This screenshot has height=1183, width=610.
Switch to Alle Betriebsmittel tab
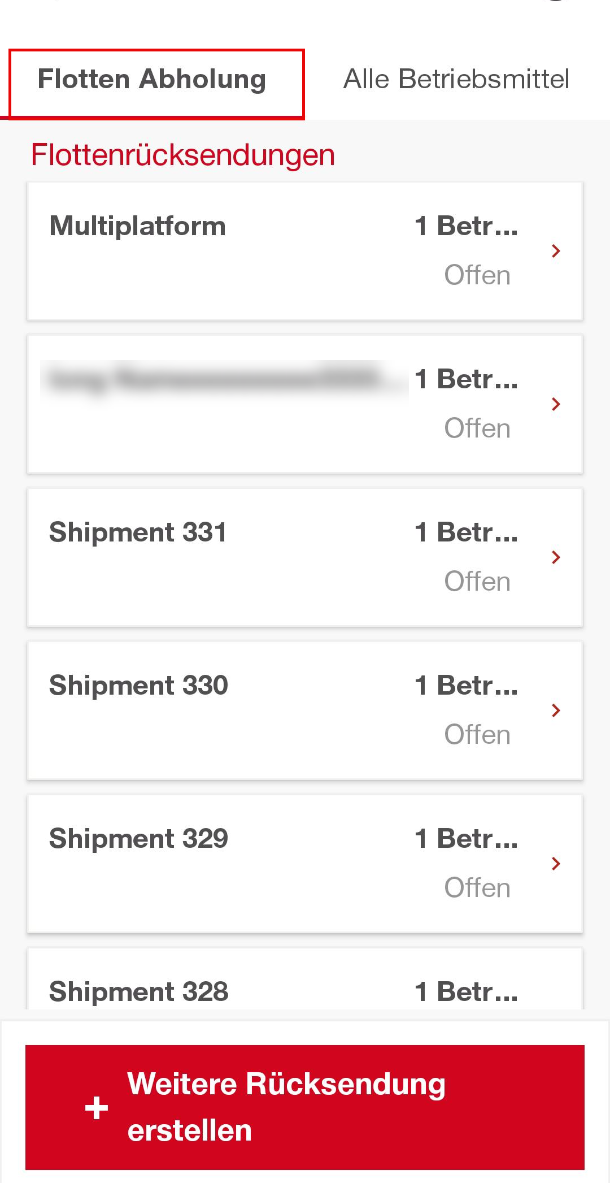pyautogui.click(x=456, y=80)
